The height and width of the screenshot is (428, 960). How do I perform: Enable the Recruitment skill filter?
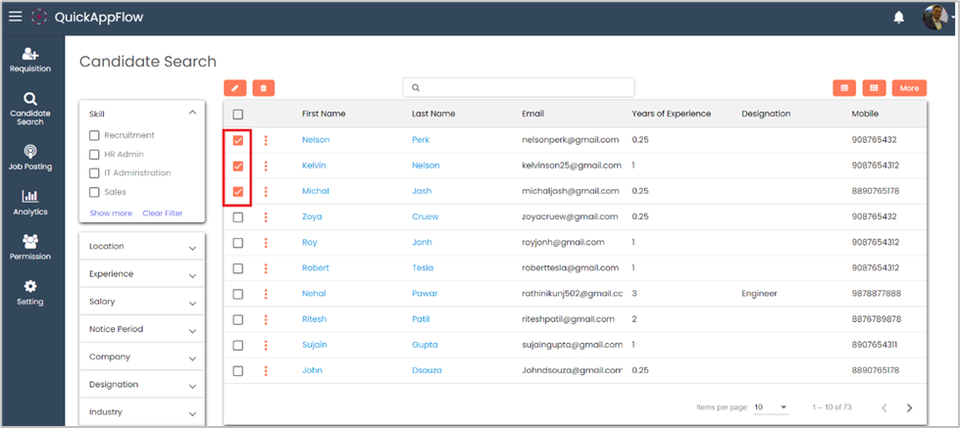click(95, 136)
